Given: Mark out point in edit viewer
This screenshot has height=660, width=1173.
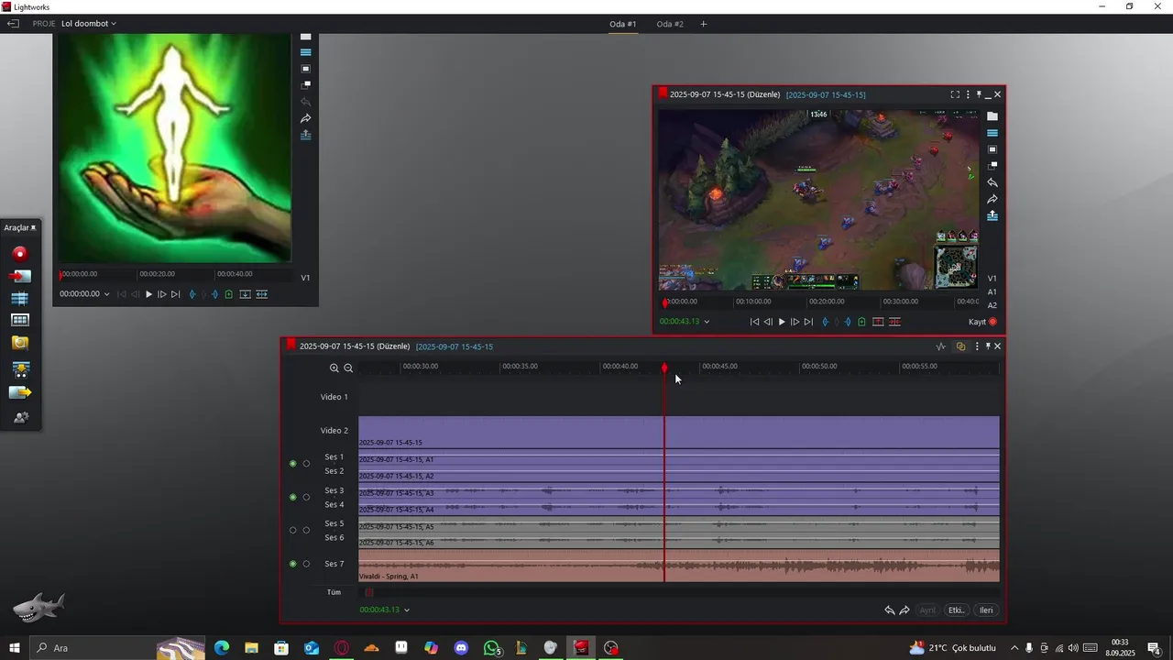Looking at the screenshot, I should coord(848,322).
